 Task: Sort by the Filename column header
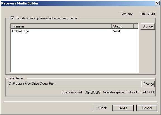coord(61,26)
